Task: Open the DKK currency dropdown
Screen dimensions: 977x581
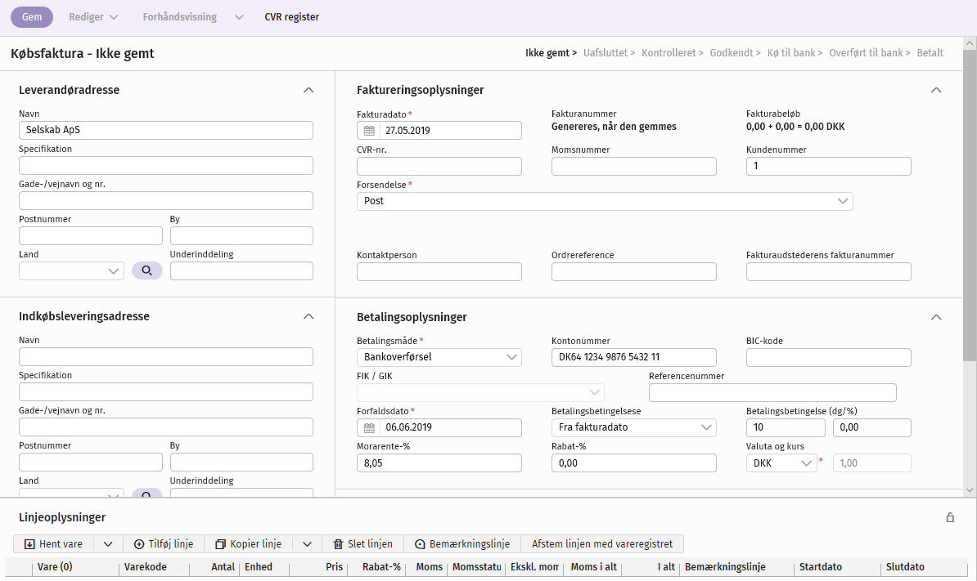Action: pos(781,463)
